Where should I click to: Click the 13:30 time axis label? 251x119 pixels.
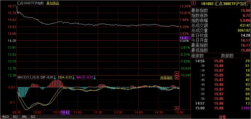coord(118,112)
